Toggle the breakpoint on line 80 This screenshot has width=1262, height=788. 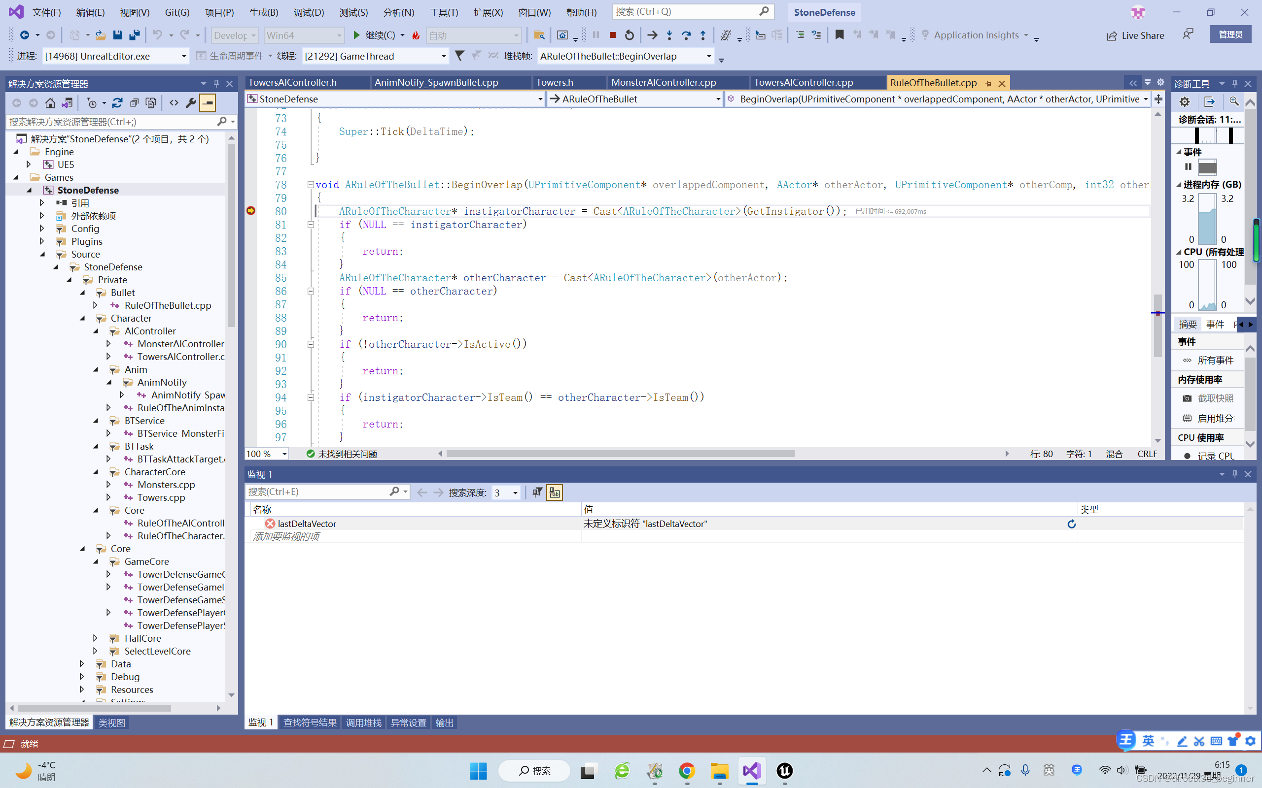coord(251,211)
